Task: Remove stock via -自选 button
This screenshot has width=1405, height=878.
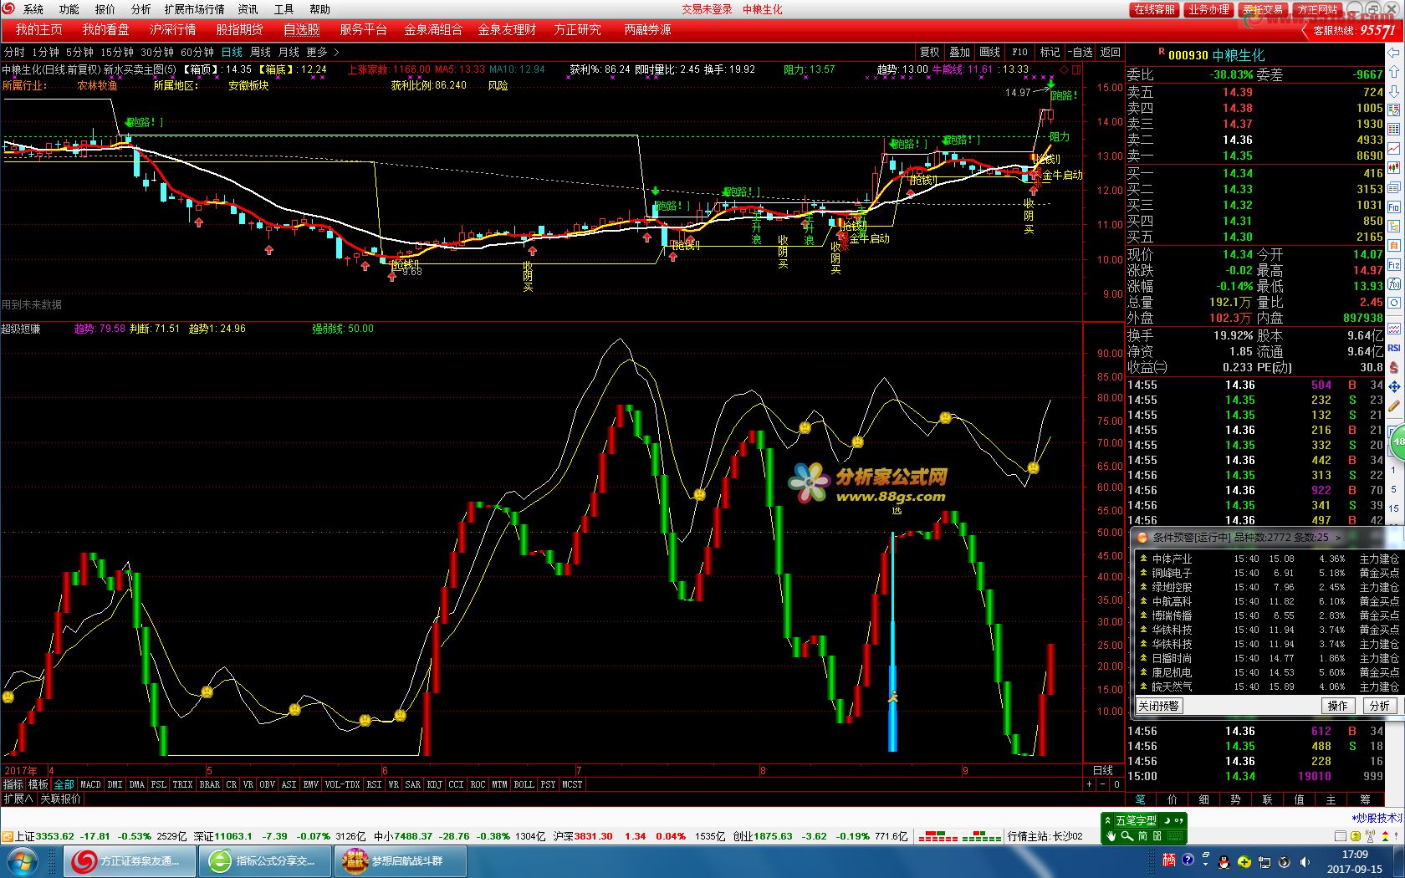Action: pyautogui.click(x=1079, y=52)
